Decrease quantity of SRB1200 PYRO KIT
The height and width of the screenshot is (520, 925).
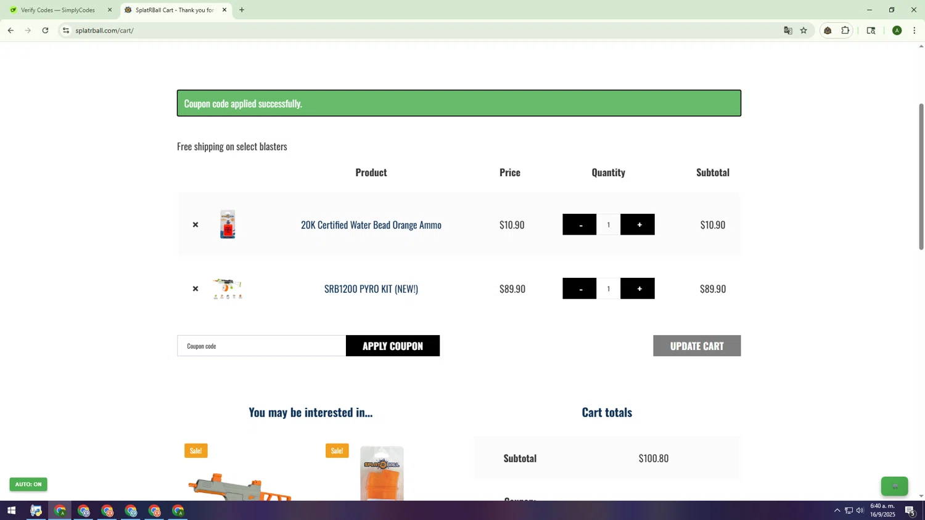click(x=580, y=289)
